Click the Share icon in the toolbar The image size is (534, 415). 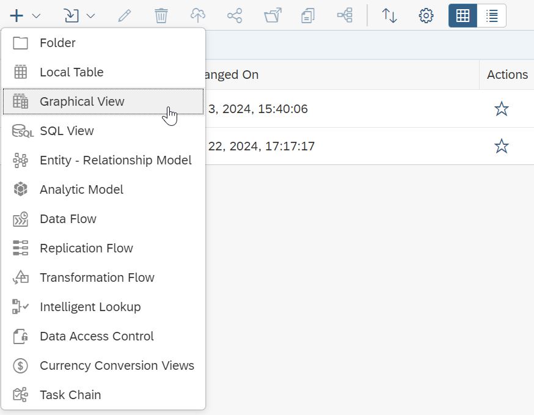click(235, 15)
